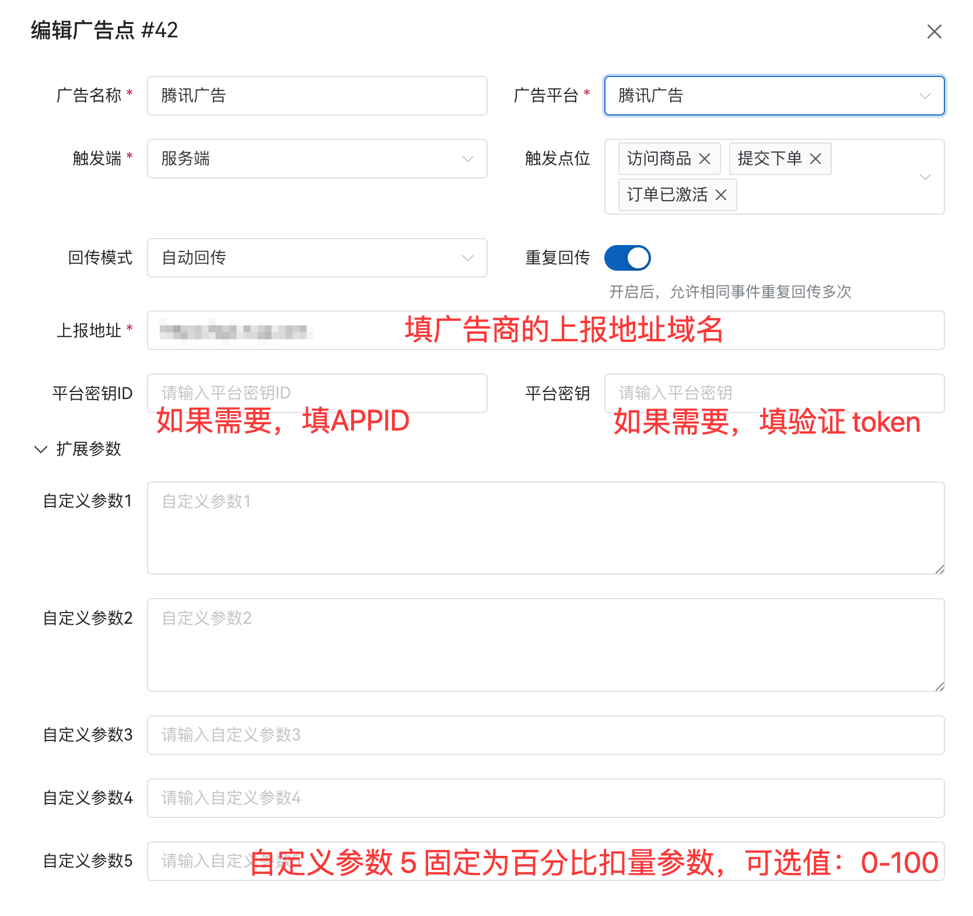Screen dimensions: 973x916
Task: Remove the 访问商品 trigger tag
Action: [705, 158]
